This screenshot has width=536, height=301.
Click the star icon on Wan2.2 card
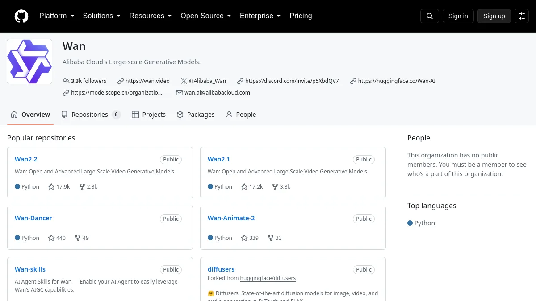tap(51, 187)
